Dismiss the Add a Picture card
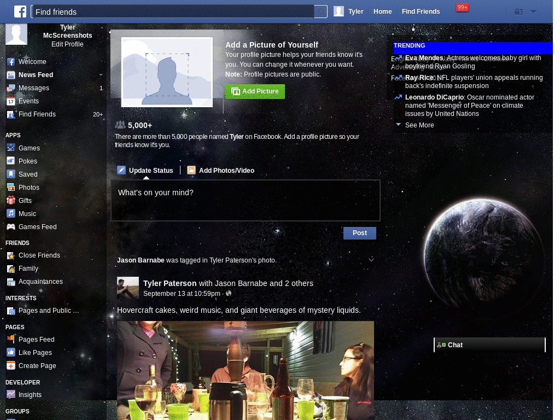This screenshot has height=420, width=560. pyautogui.click(x=371, y=40)
